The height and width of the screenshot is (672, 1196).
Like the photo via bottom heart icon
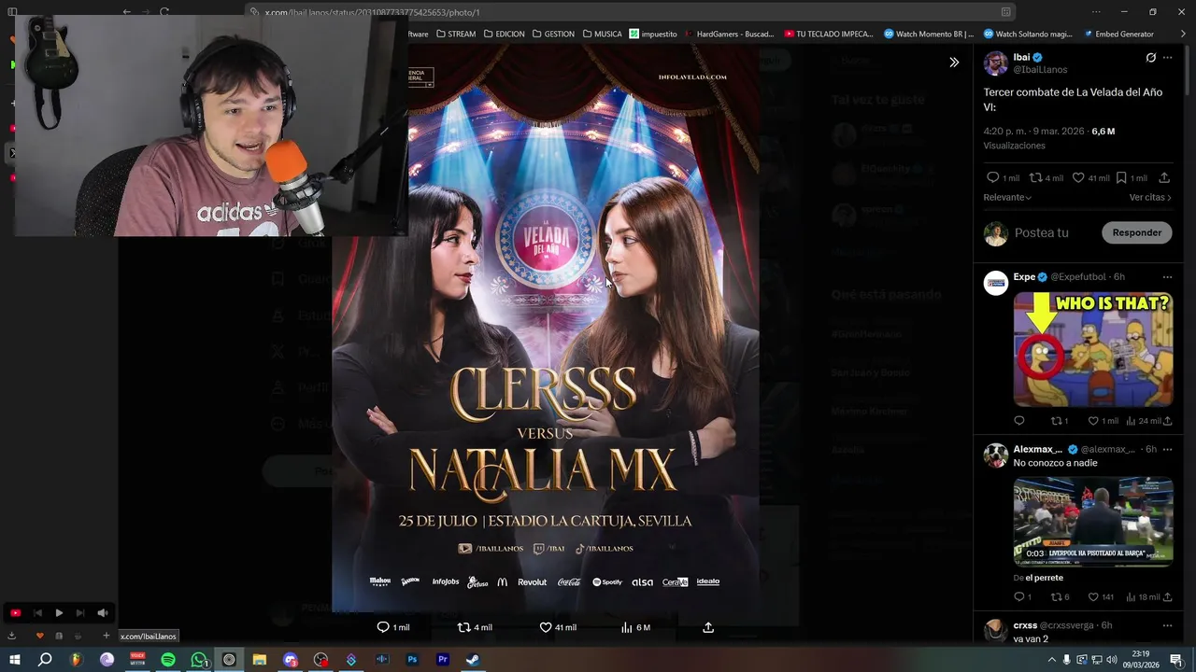point(546,627)
